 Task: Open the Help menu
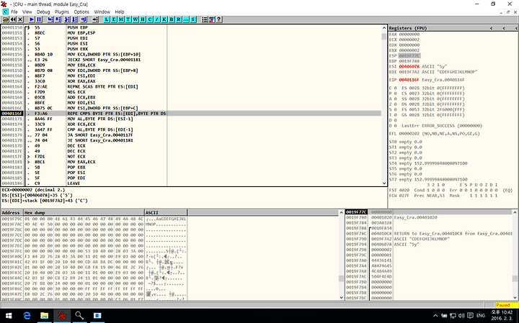pyautogui.click(x=120, y=12)
